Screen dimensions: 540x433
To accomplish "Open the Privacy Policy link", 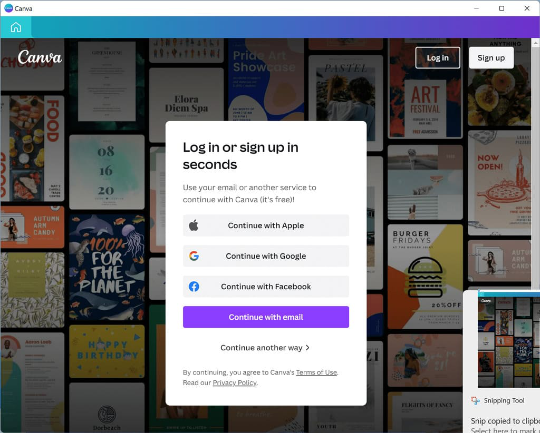I will click(235, 382).
